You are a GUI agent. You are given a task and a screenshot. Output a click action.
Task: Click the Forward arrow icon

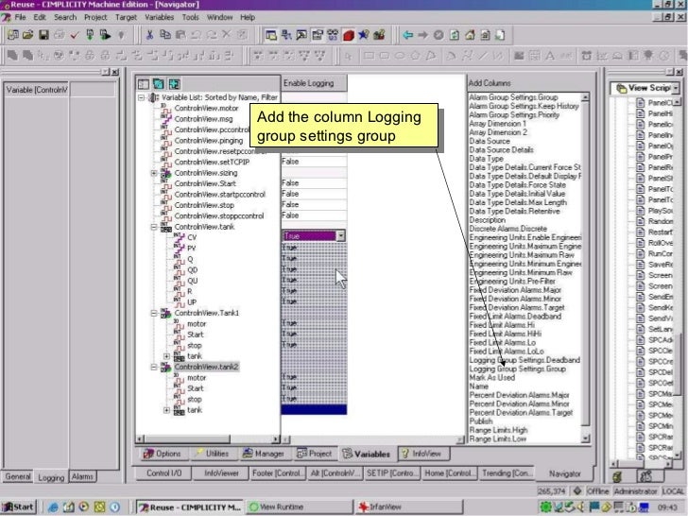coord(423,35)
